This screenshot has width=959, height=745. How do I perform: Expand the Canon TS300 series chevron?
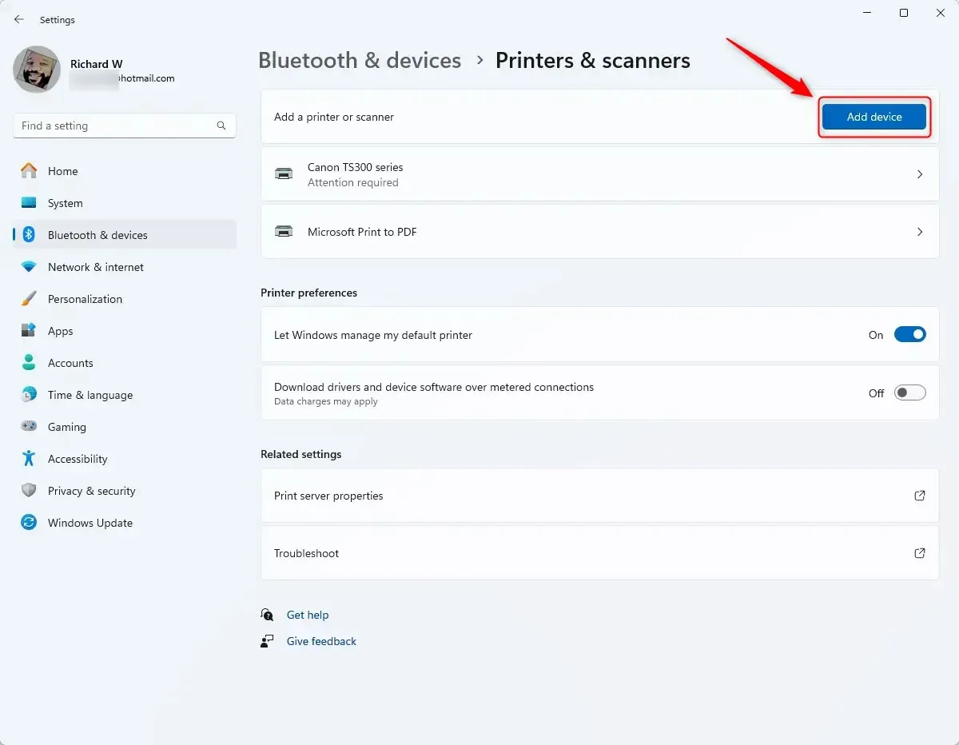[x=920, y=174]
